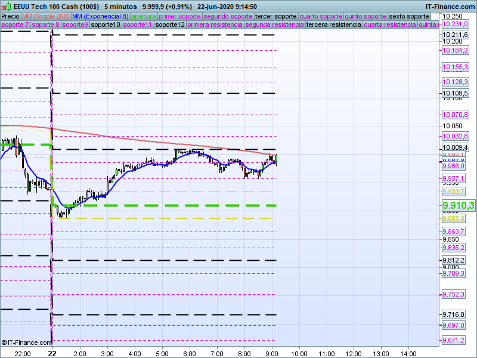Screen dimensions: 477x358
Task: Click the cuarta resistencia label
Action: click(x=390, y=25)
